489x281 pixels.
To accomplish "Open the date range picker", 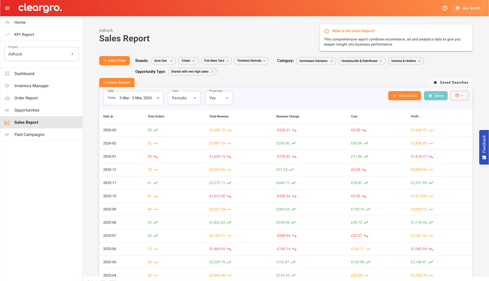I will point(133,98).
